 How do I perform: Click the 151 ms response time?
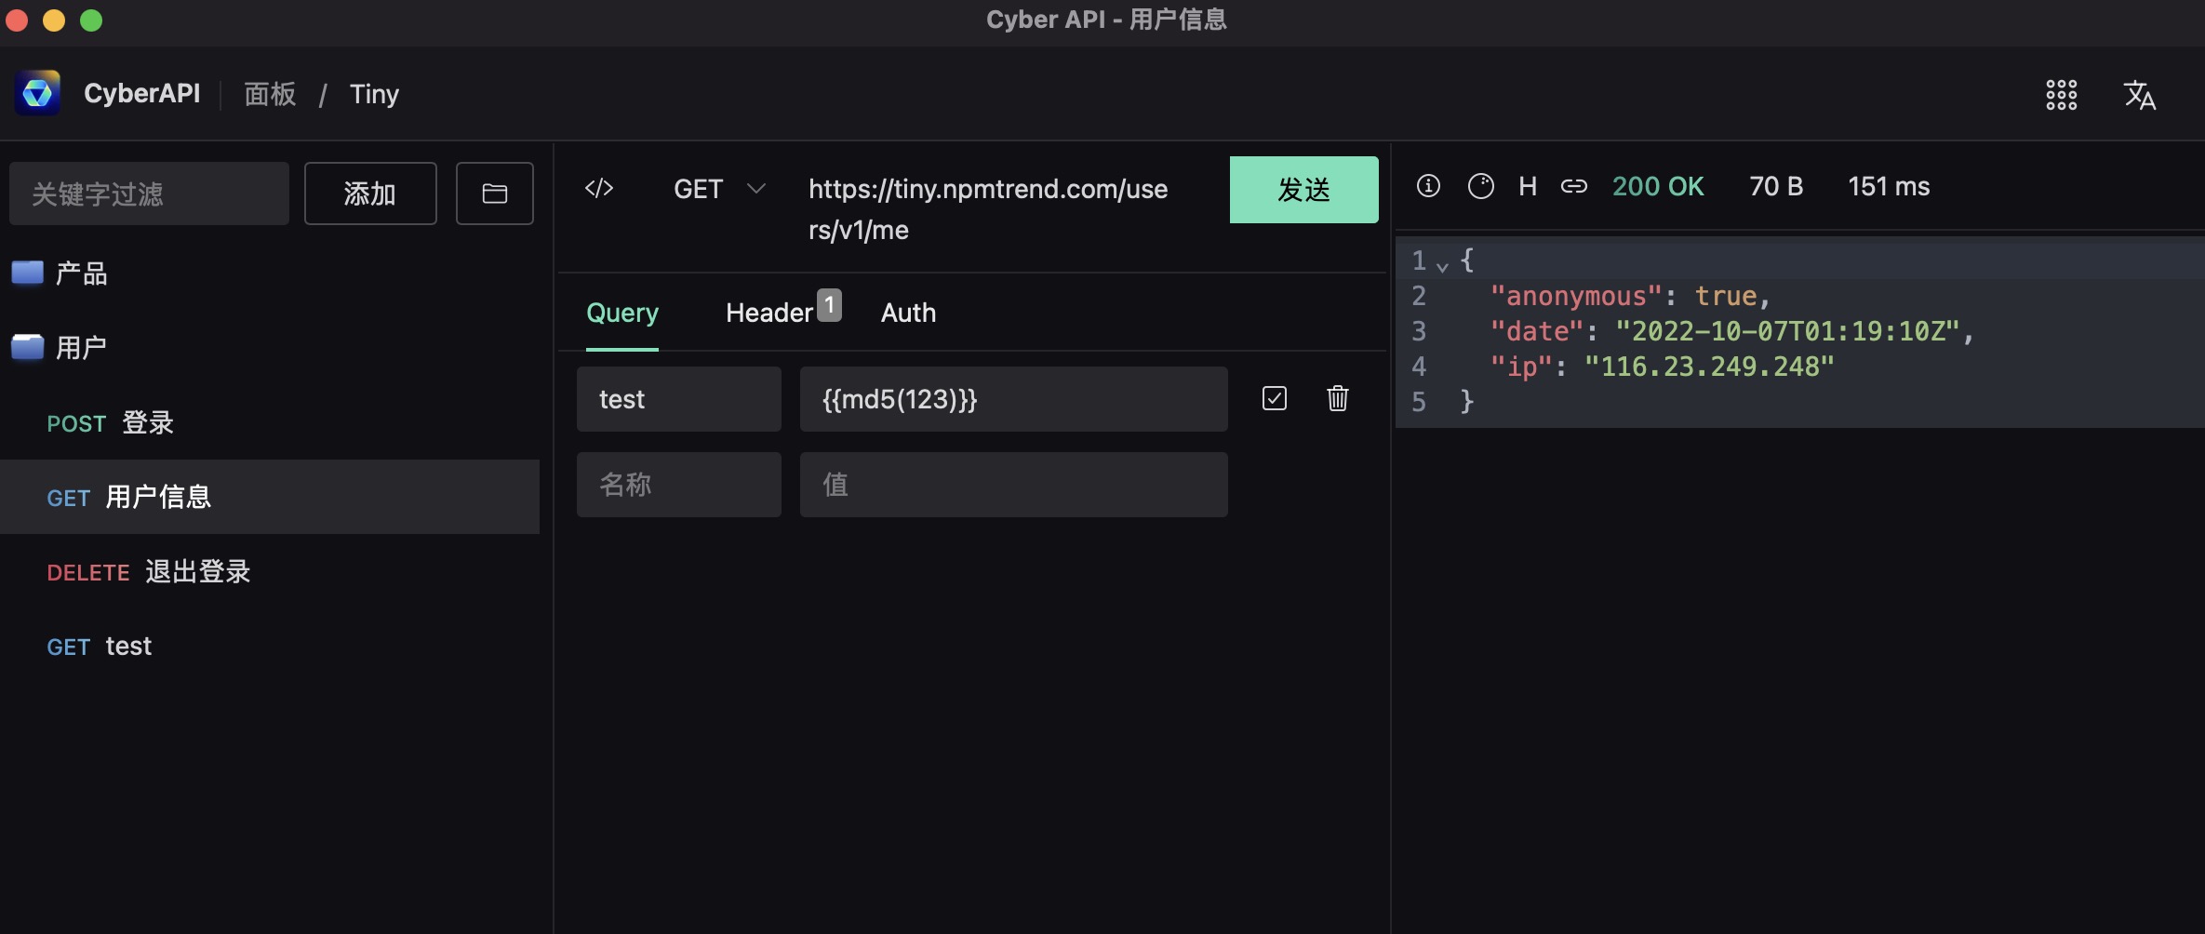click(1889, 186)
